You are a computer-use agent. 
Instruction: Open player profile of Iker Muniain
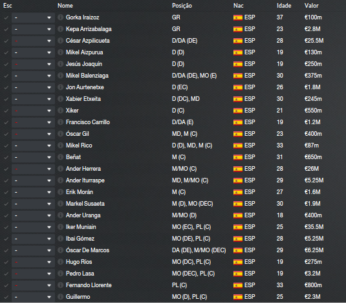pyautogui.click(x=81, y=227)
